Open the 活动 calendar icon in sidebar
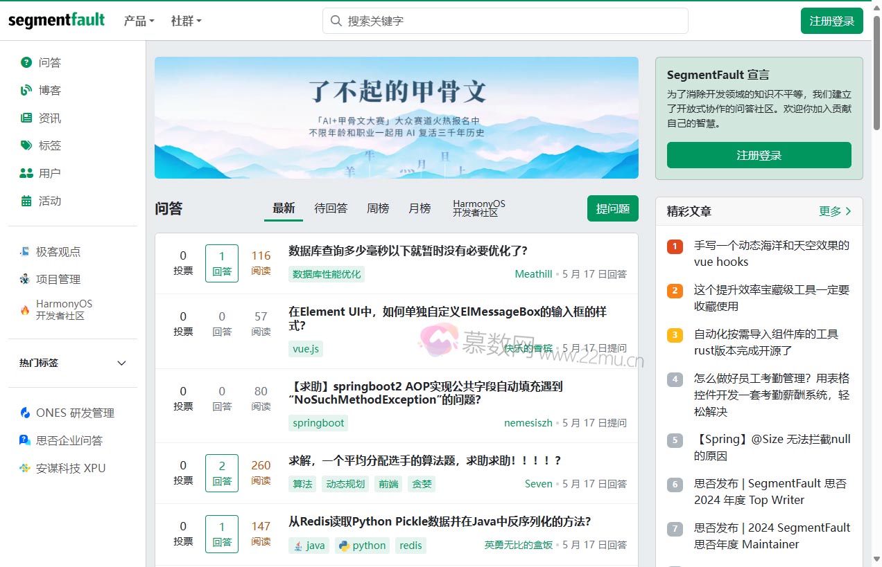Viewport: 882px width, 567px height. click(x=26, y=201)
